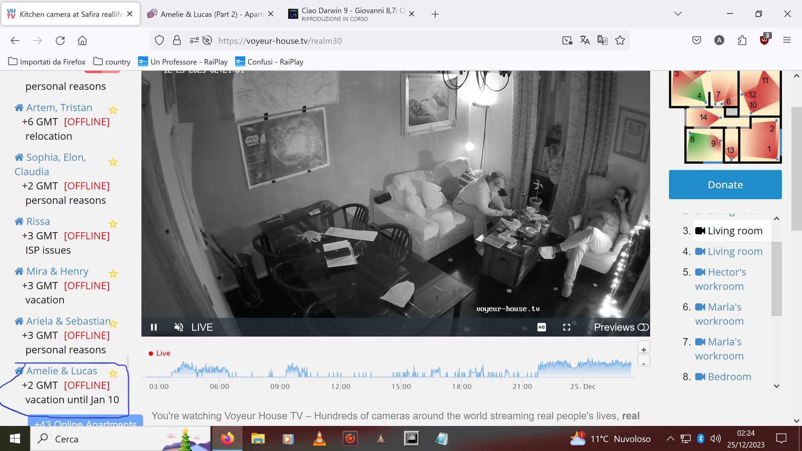Open Amelie & Lucas apartment link
This screenshot has height=451, width=802.
click(x=61, y=371)
